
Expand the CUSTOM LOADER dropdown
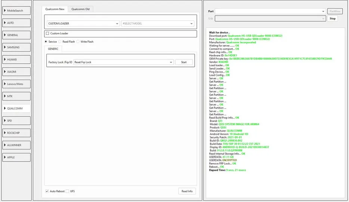click(x=83, y=24)
